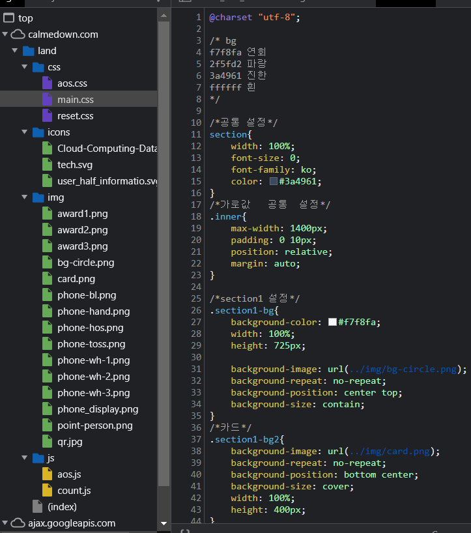Click the calmedown.com cloud icon

[18, 35]
